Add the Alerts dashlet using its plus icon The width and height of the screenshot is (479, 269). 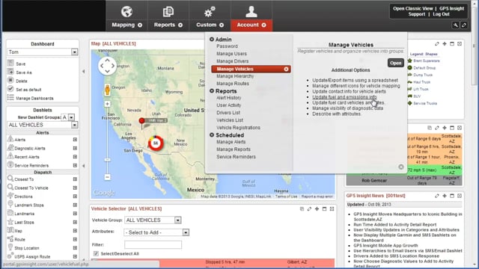[75, 140]
